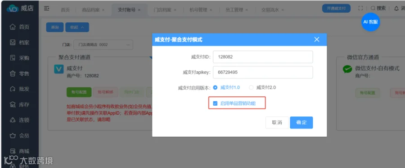Open the AI 客服 chat bubble
This screenshot has width=405, height=168.
(x=370, y=22)
